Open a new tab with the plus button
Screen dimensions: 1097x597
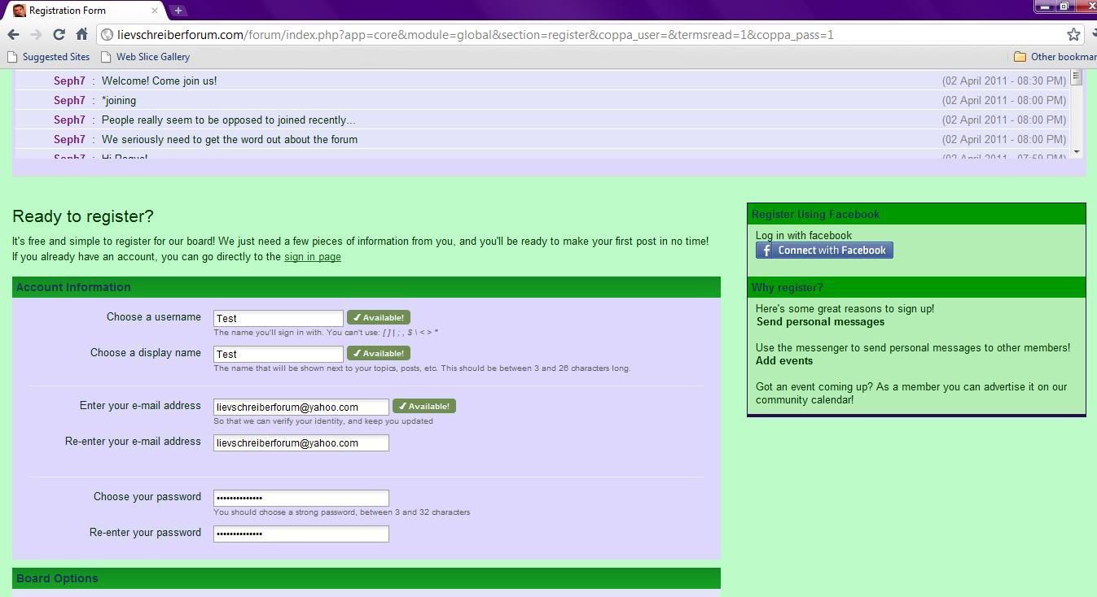(x=178, y=11)
